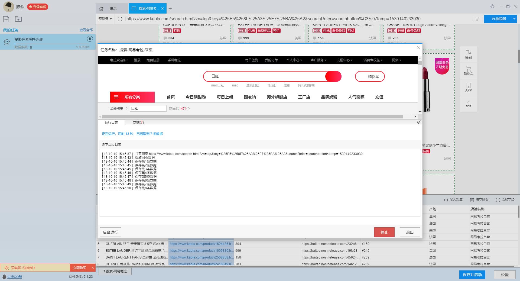The width and height of the screenshot is (520, 281).
Task: Open the 所有分类 category menu
Action: (x=132, y=97)
